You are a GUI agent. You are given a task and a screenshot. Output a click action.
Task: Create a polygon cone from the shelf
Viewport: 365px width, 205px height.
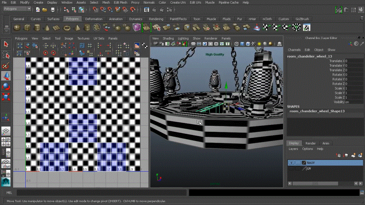47,28
